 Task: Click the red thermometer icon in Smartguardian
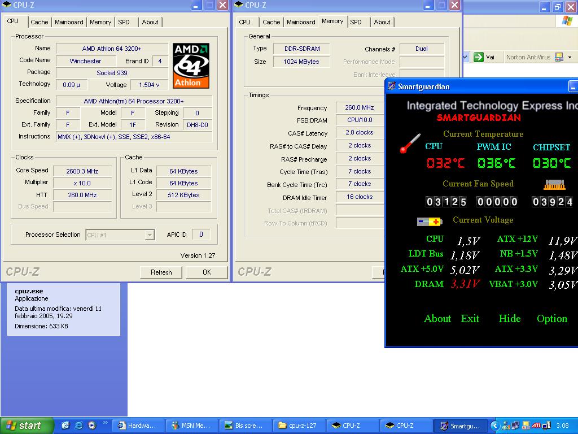410,144
